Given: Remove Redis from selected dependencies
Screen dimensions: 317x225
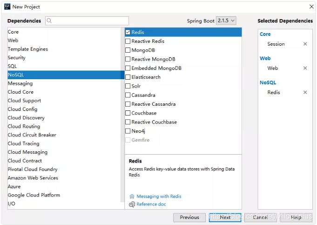Looking at the screenshot, I should (305, 92).
